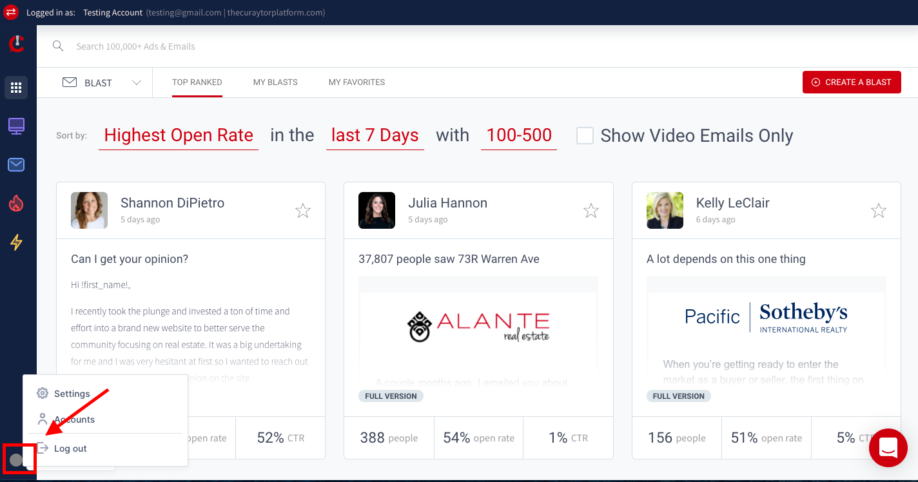Click Kelly LeClair's name

coord(733,203)
